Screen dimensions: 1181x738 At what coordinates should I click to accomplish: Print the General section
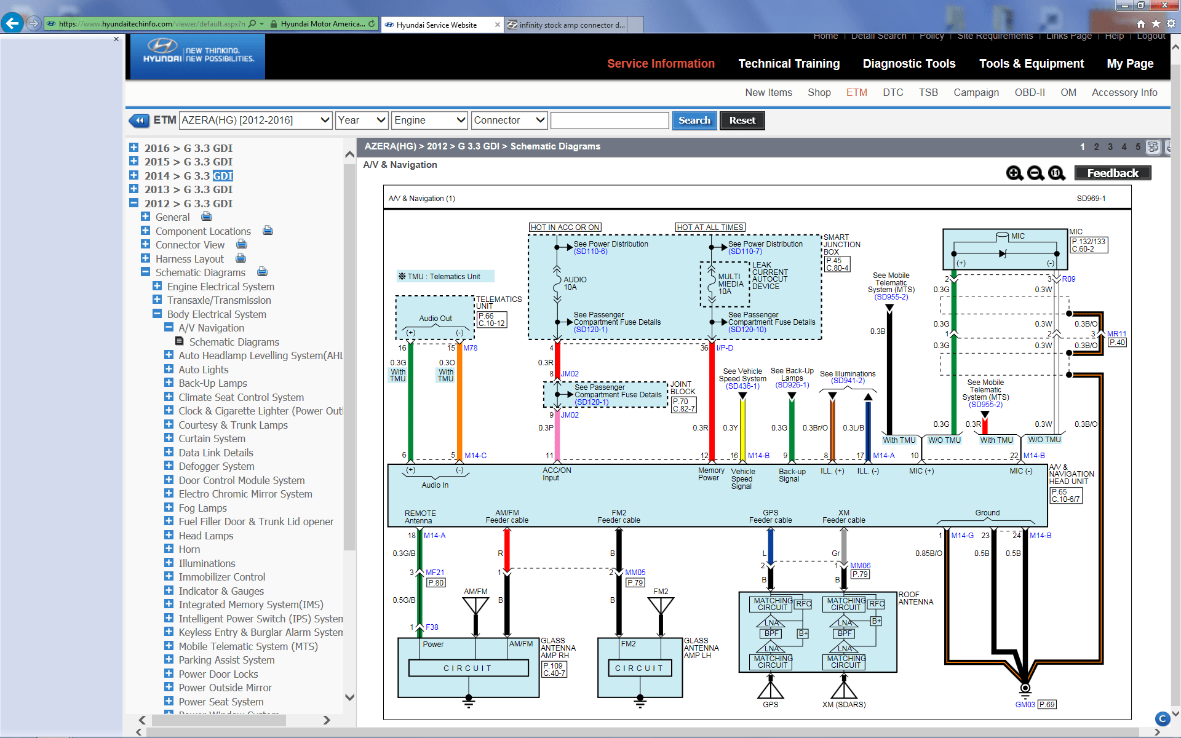pyautogui.click(x=207, y=216)
